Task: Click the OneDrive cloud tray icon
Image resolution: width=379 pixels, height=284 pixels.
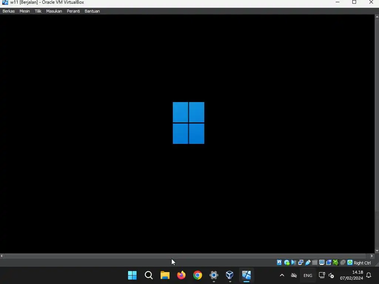Action: click(294, 275)
